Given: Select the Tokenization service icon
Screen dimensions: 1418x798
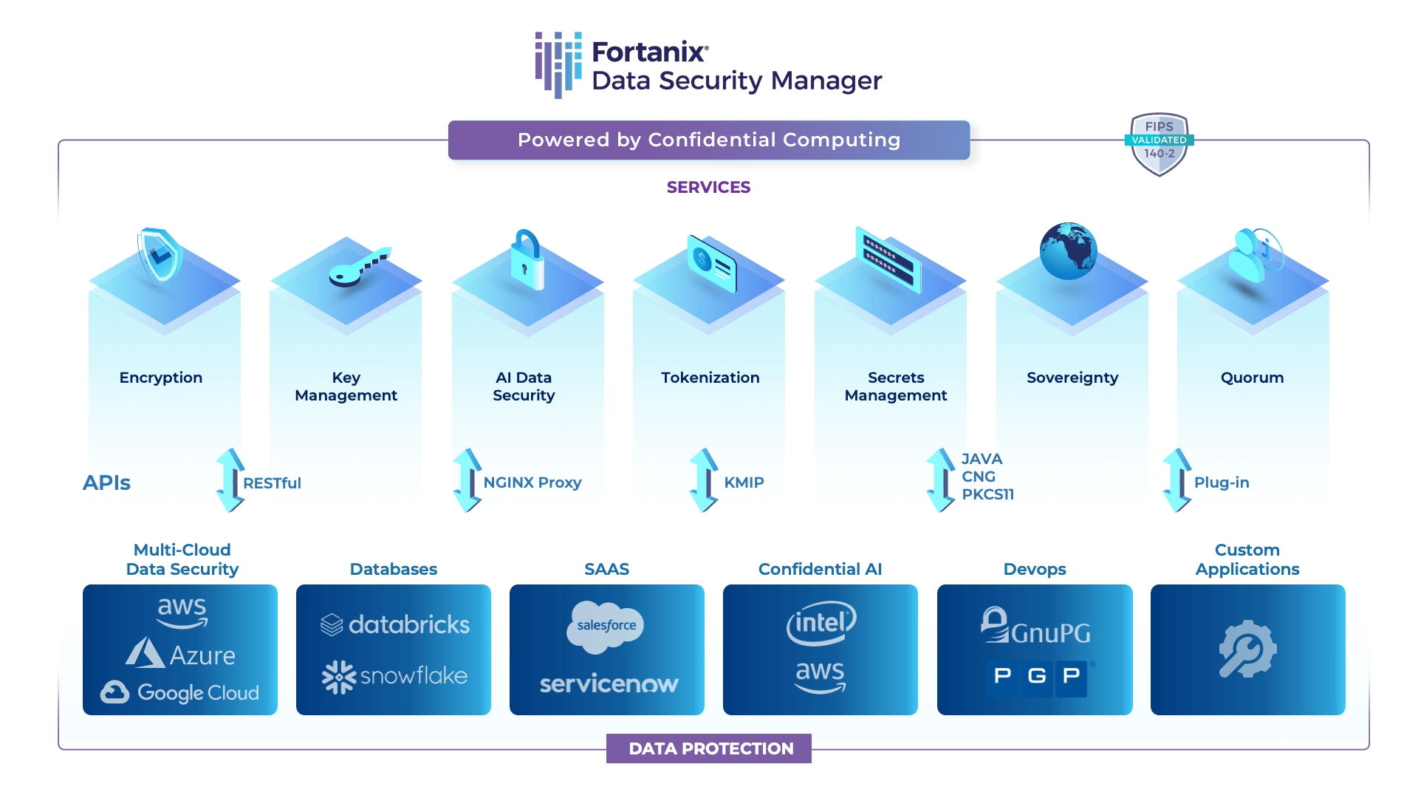Looking at the screenshot, I should point(707,262).
